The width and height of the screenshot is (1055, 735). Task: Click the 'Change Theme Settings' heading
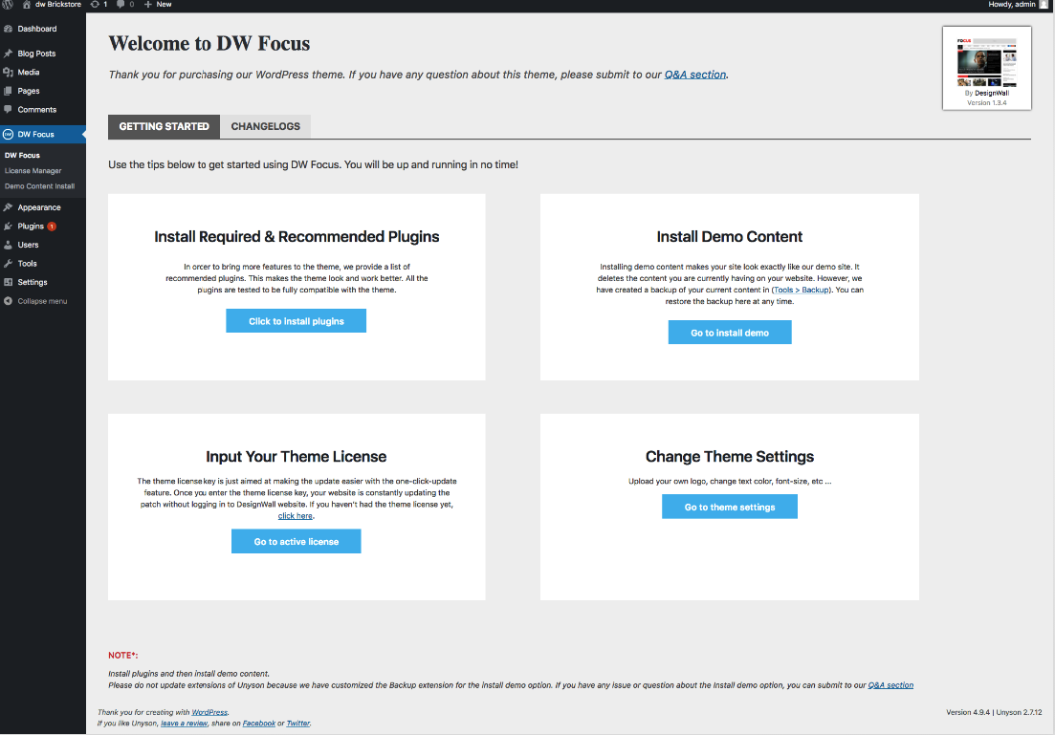(x=730, y=457)
